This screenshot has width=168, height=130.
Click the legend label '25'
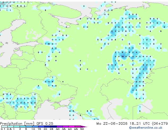(x=51, y=129)
